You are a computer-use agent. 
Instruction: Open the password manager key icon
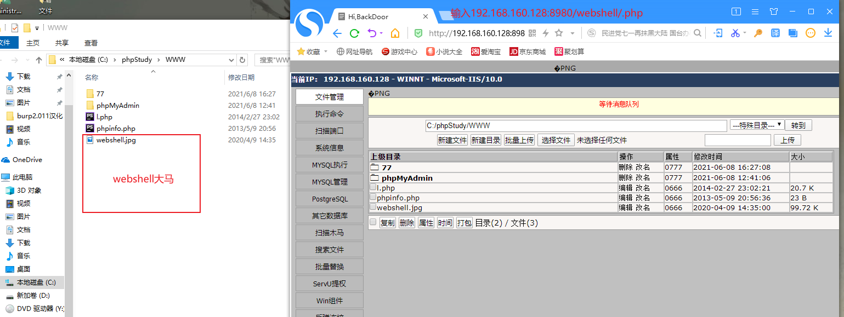click(758, 33)
